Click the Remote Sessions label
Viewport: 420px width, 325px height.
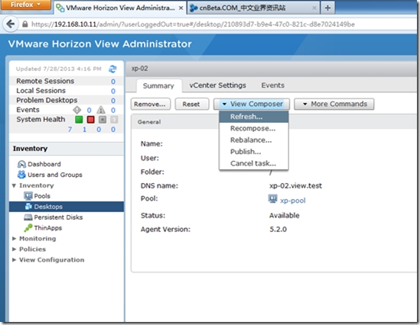coord(45,81)
